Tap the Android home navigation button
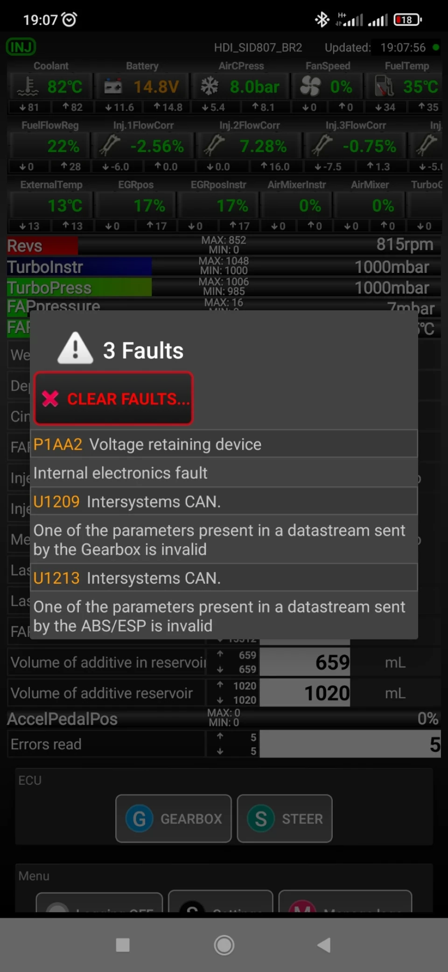Image resolution: width=448 pixels, height=972 pixels. (224, 945)
